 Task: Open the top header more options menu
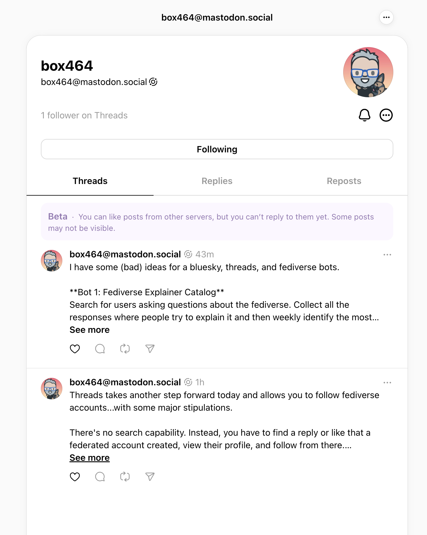(x=386, y=17)
